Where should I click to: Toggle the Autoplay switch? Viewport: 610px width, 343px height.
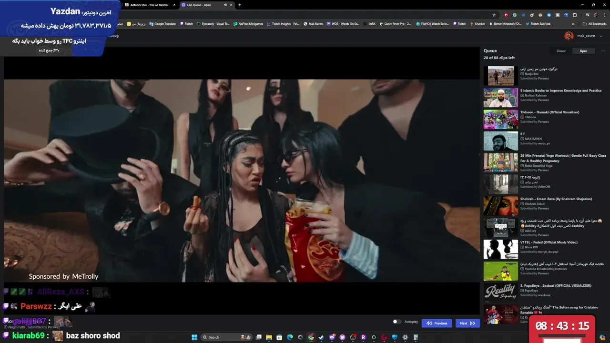397,322
